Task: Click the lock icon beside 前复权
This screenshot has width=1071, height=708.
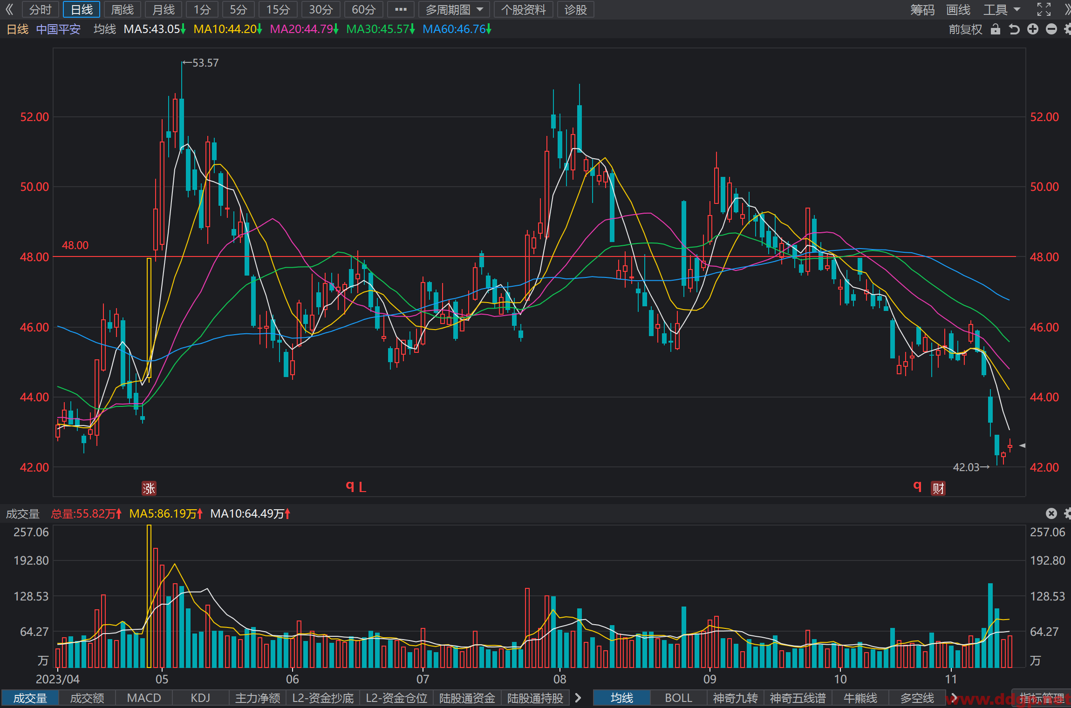Action: pyautogui.click(x=996, y=29)
